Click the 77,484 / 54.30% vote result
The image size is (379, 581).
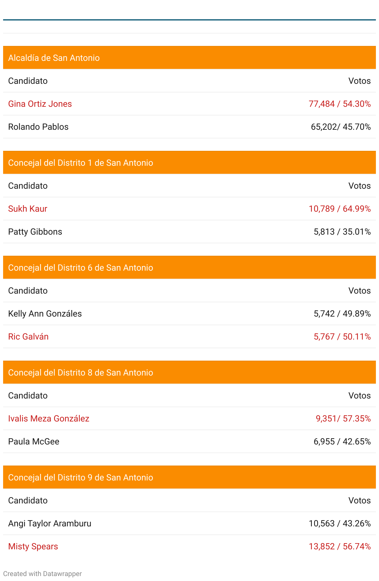click(x=340, y=104)
